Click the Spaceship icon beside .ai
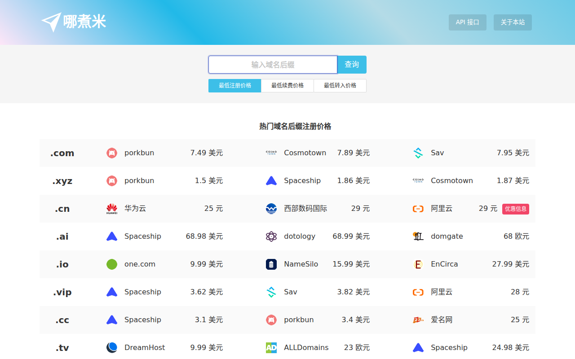The image size is (575, 359). [111, 236]
